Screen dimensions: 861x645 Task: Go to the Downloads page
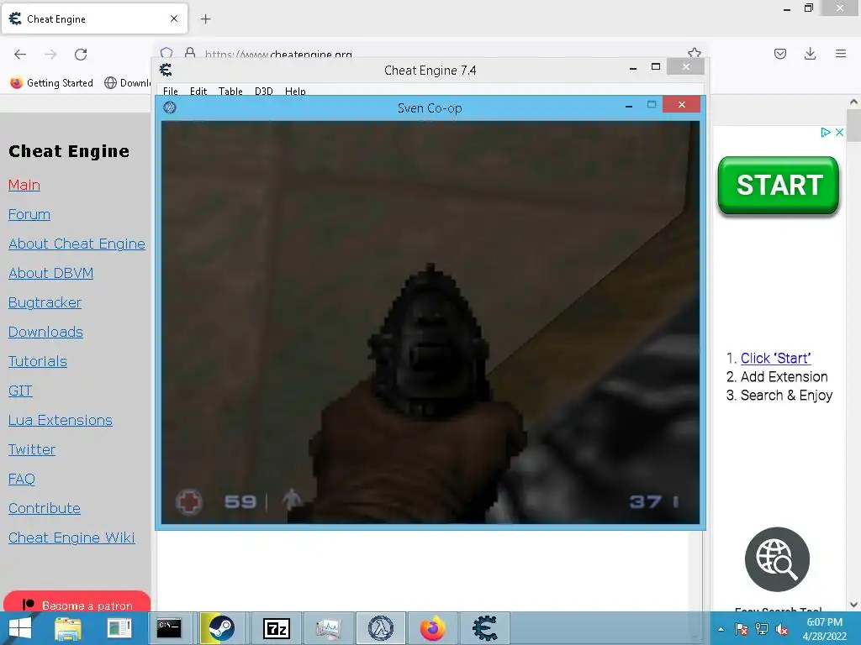[45, 332]
